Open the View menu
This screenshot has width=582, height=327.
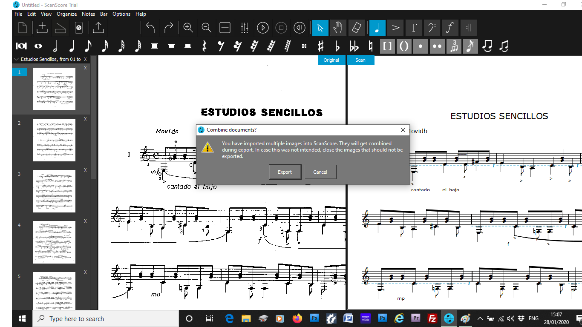click(46, 14)
